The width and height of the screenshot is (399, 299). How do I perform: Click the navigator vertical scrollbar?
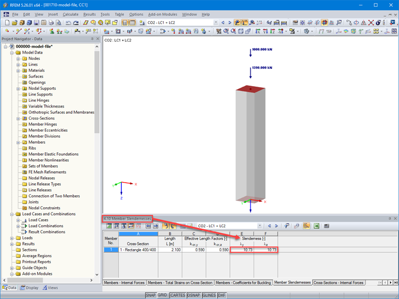click(x=97, y=92)
